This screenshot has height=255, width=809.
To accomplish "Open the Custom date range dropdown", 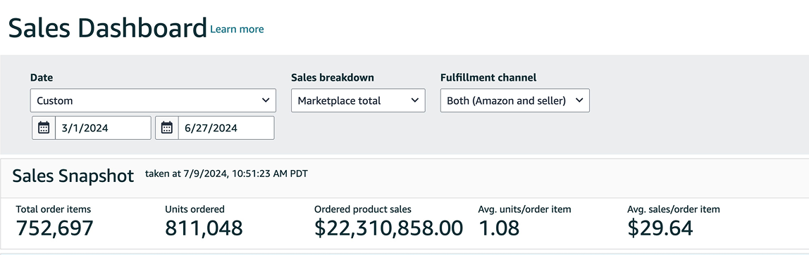I will coord(153,100).
